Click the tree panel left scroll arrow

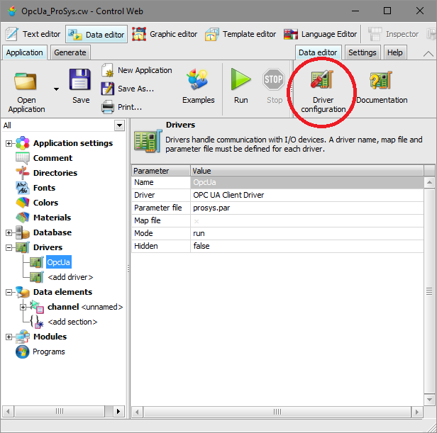(8, 411)
